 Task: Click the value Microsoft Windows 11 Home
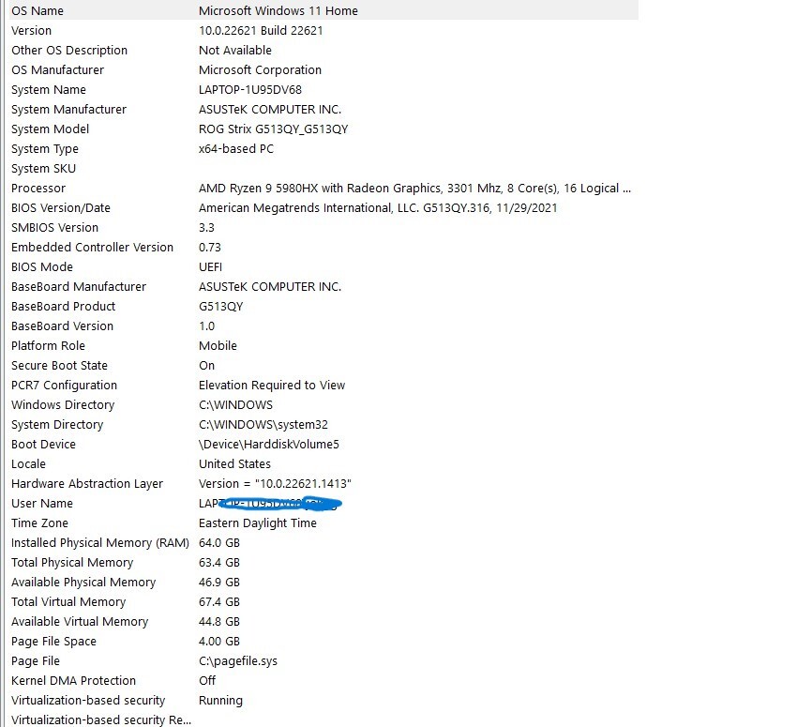278,10
